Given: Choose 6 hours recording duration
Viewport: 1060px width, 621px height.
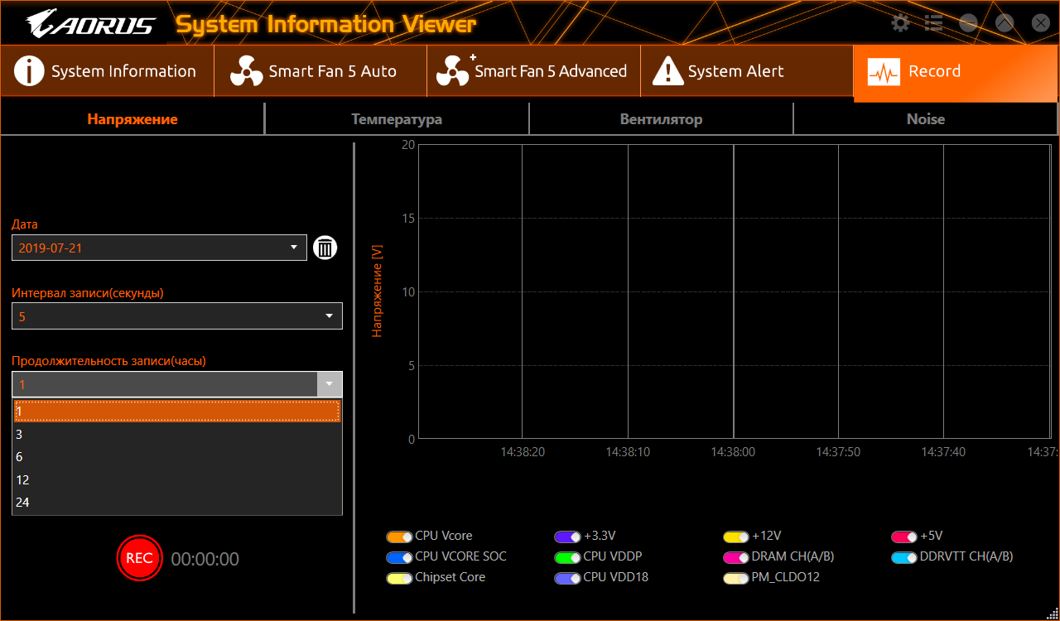Looking at the screenshot, I should pos(177,457).
